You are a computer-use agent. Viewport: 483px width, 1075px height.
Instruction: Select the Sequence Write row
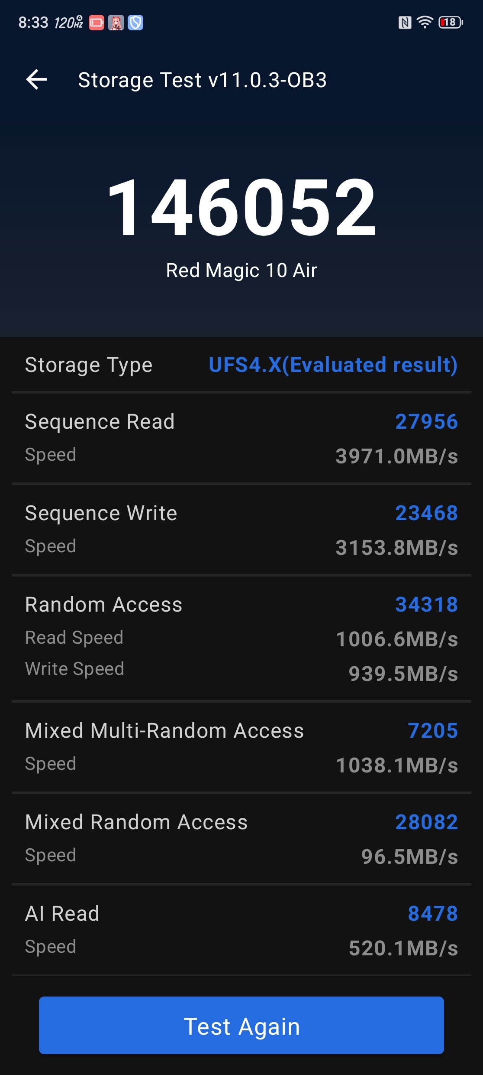click(241, 530)
